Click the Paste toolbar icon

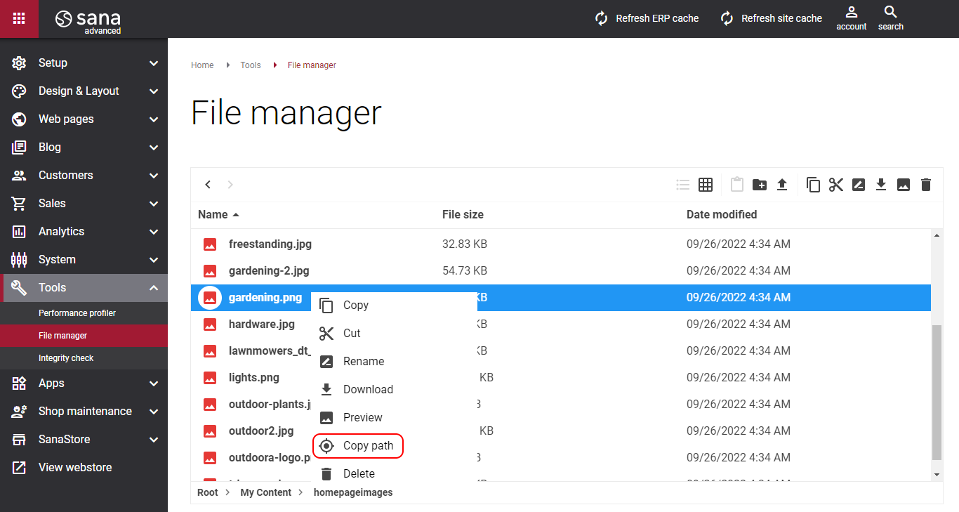(736, 185)
